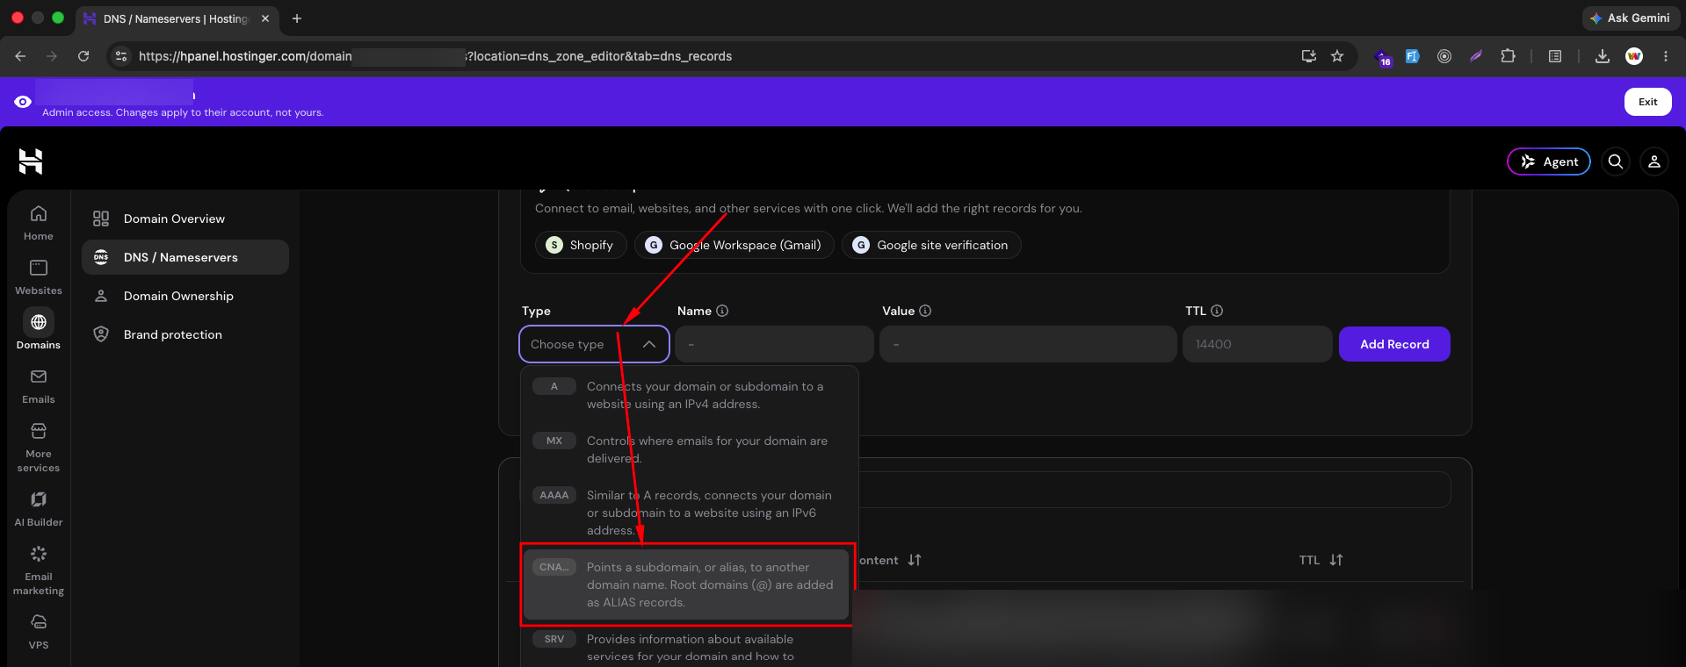Open Ask Gemini in browser
The width and height of the screenshot is (1686, 667).
pyautogui.click(x=1631, y=18)
